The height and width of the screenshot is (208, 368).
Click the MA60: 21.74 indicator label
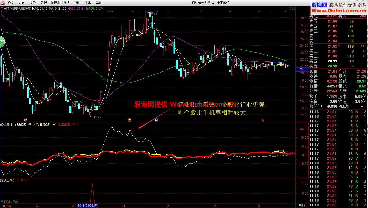pyautogui.click(x=95, y=8)
